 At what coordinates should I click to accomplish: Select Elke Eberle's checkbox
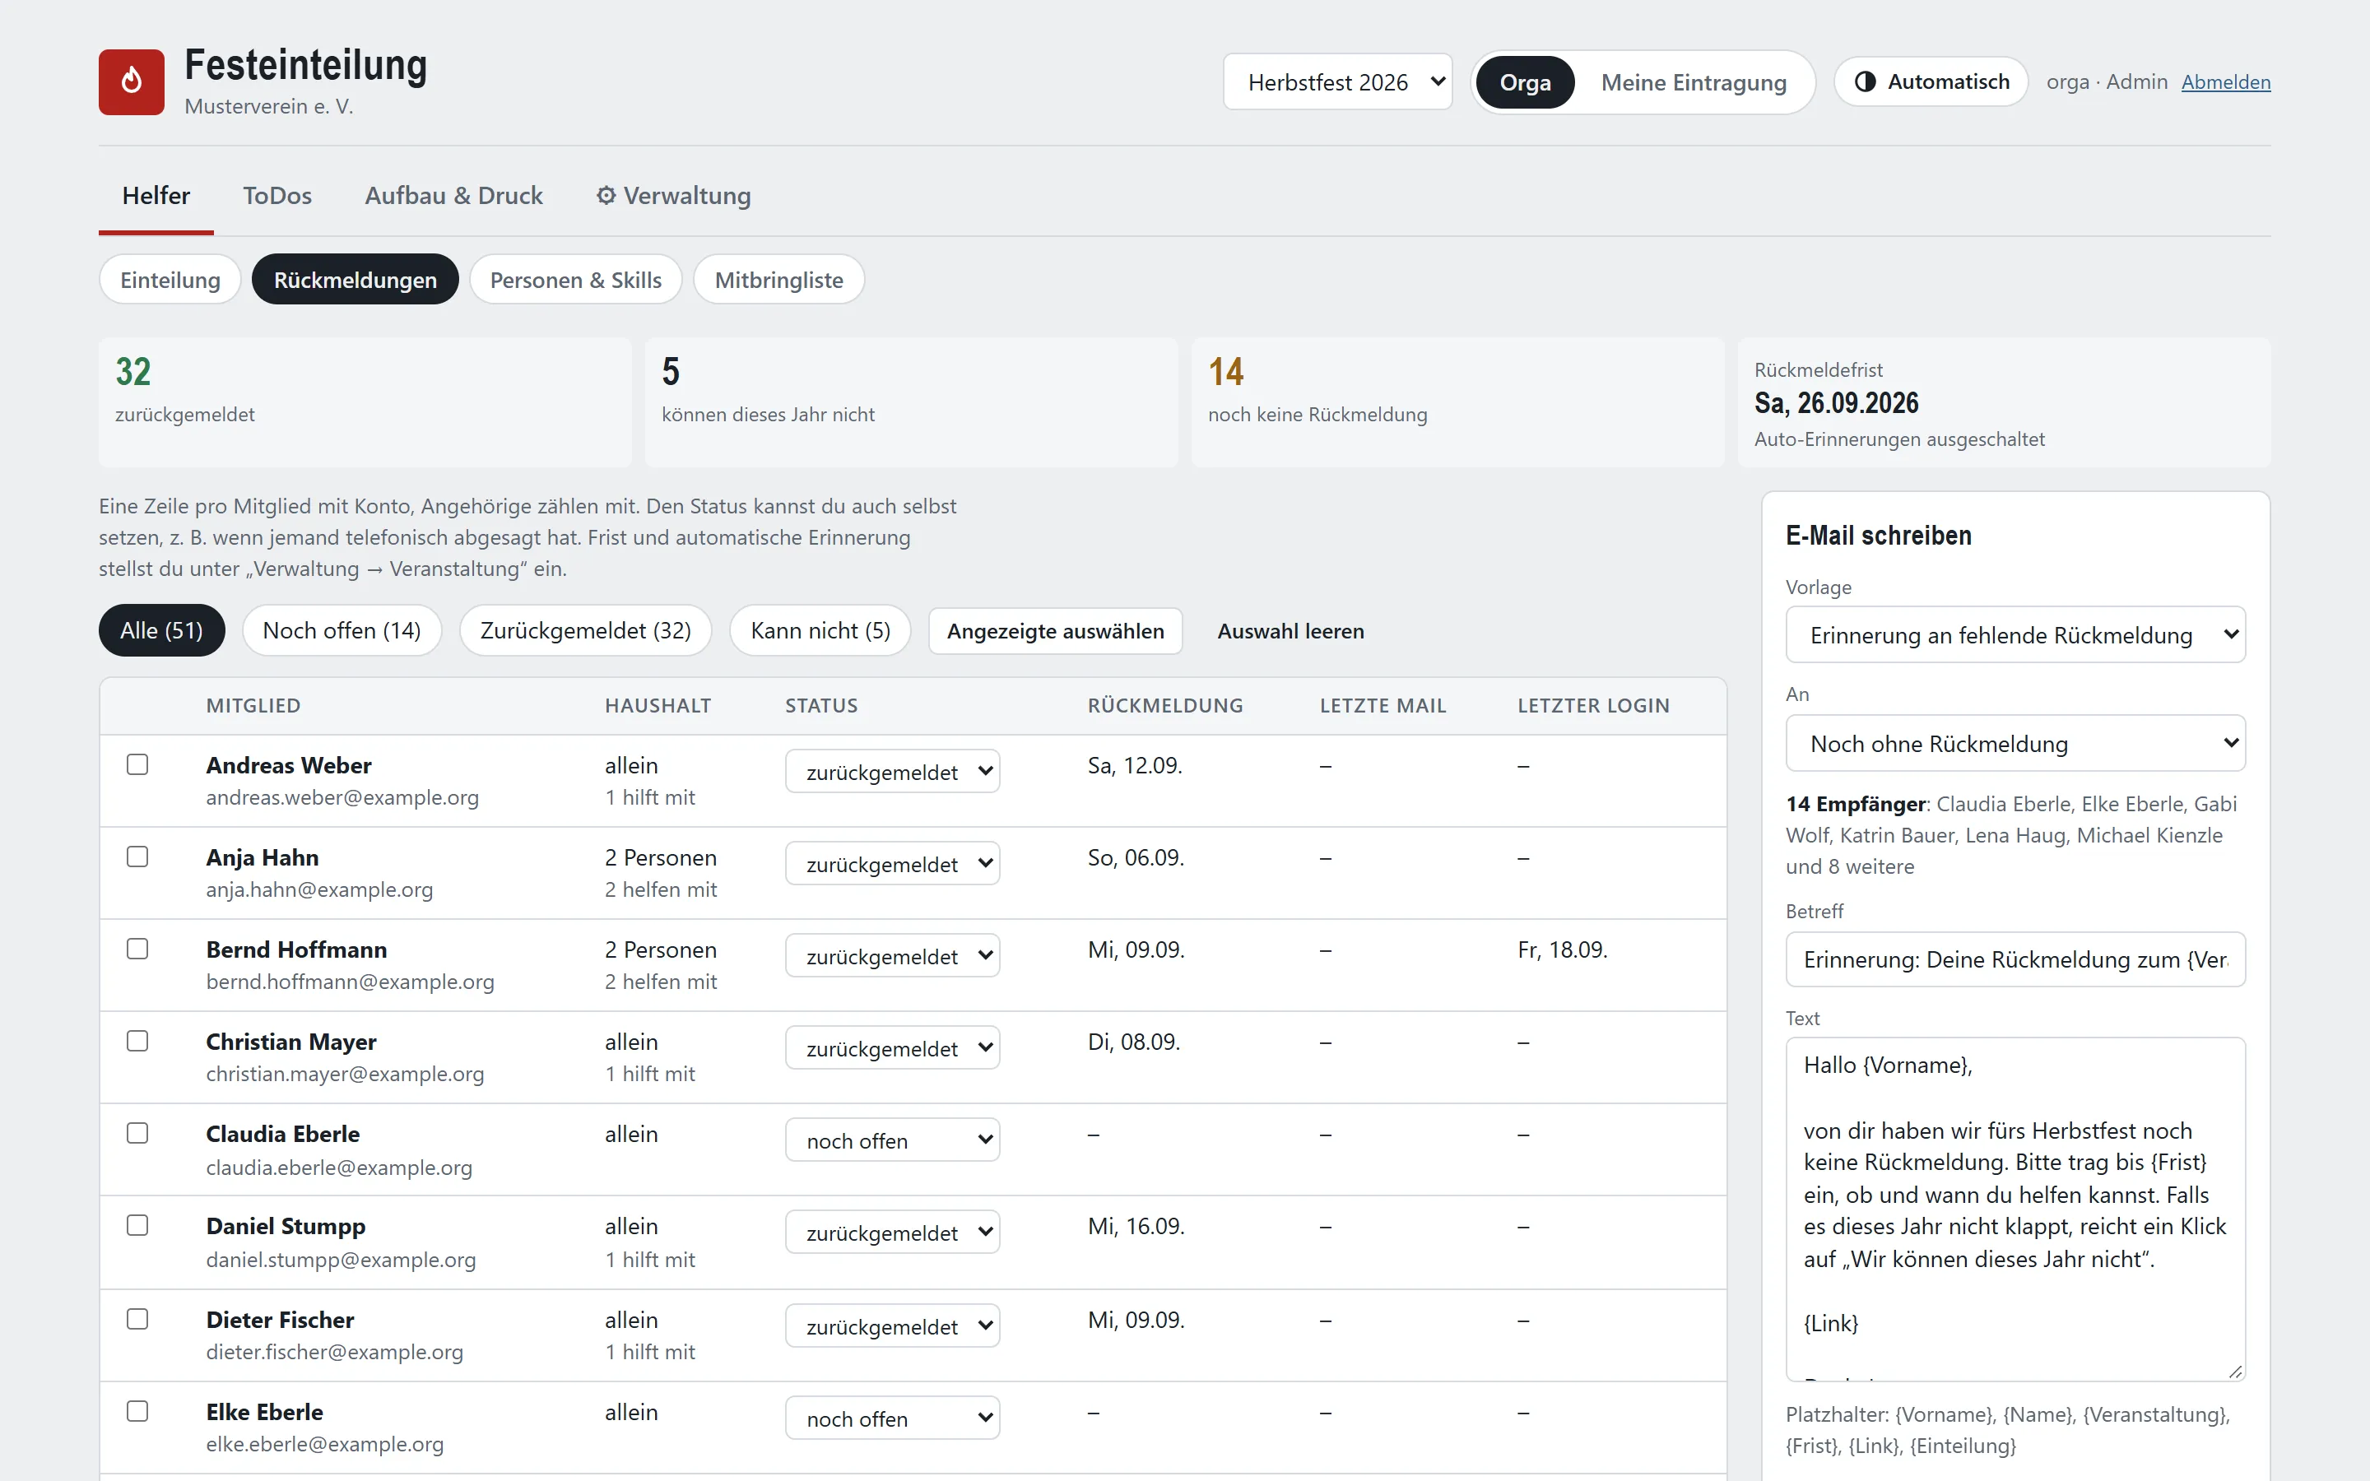click(x=137, y=1411)
